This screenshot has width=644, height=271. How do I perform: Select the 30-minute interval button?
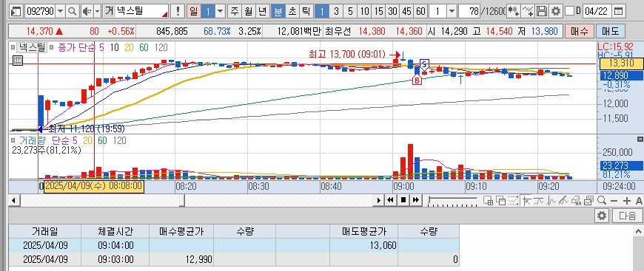392,11
